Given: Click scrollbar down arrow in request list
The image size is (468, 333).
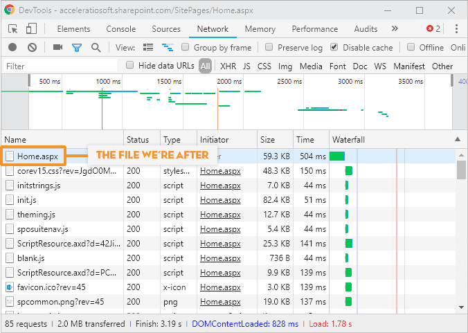Looking at the screenshot, I should point(462,307).
